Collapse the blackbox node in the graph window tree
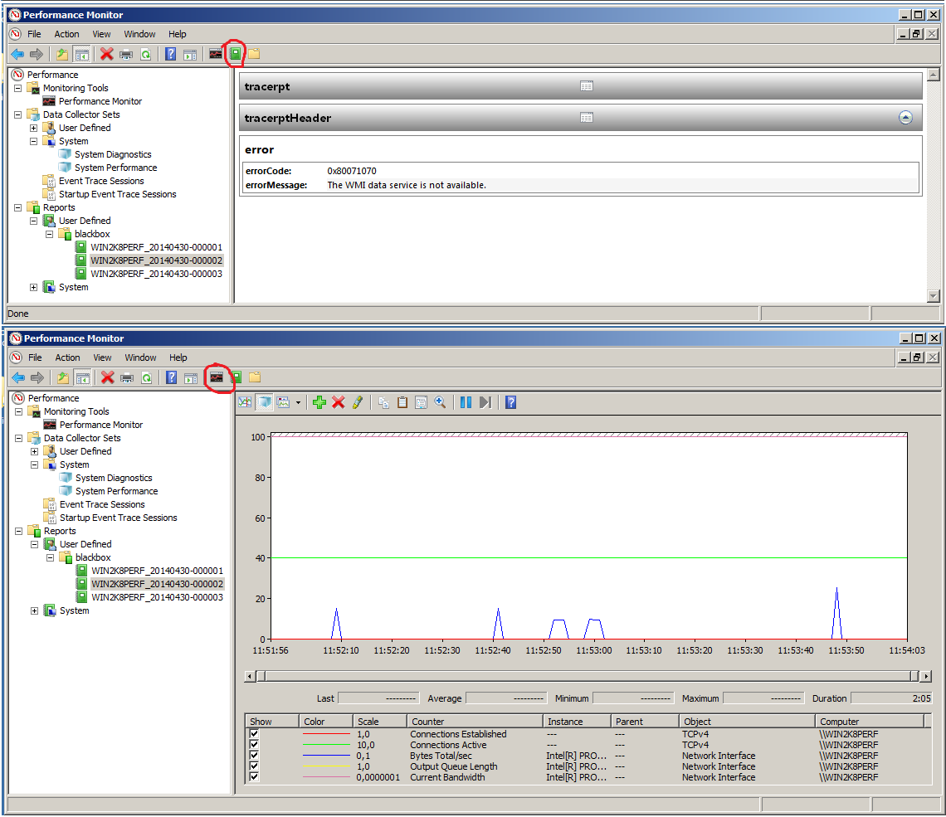 50,557
